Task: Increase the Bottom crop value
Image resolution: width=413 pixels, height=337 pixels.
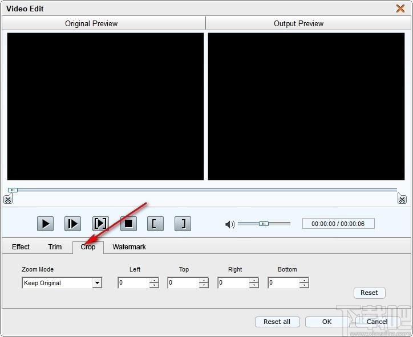Action: pyautogui.click(x=304, y=280)
